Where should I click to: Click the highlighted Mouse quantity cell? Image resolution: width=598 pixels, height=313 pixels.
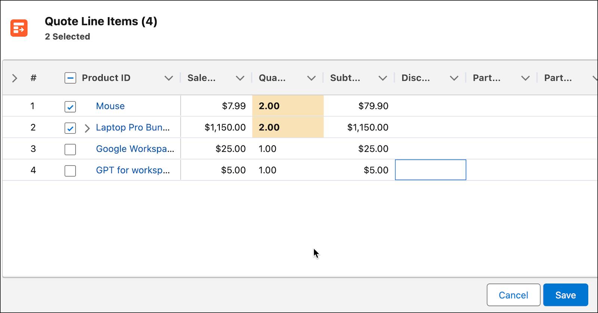click(x=288, y=106)
